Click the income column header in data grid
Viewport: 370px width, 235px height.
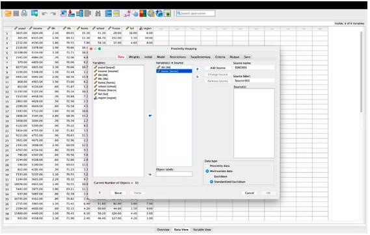pyautogui.click(x=36, y=29)
